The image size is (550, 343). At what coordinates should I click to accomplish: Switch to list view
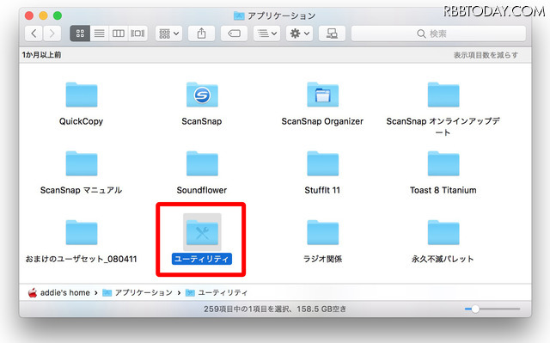coord(100,34)
